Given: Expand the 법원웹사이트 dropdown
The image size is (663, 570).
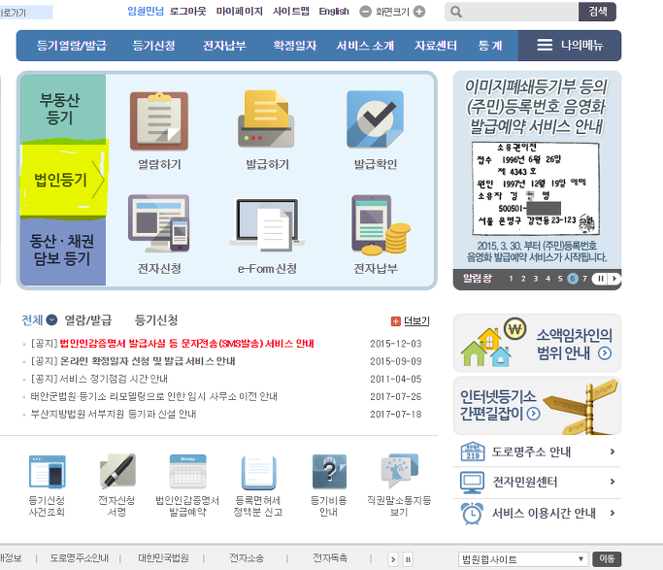Looking at the screenshot, I should tap(523, 559).
